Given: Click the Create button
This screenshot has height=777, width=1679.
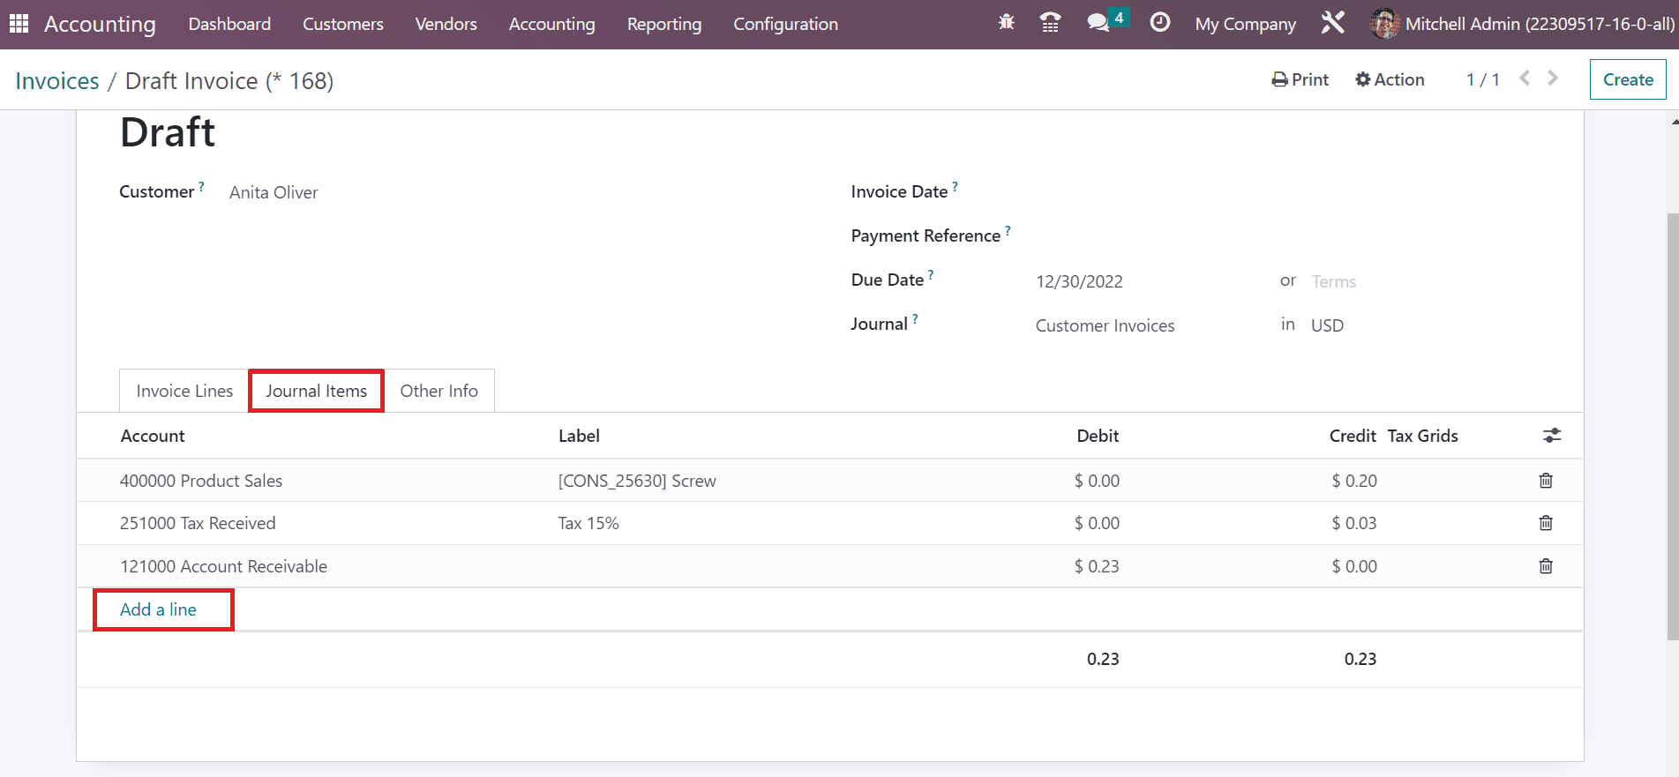Looking at the screenshot, I should (1628, 79).
